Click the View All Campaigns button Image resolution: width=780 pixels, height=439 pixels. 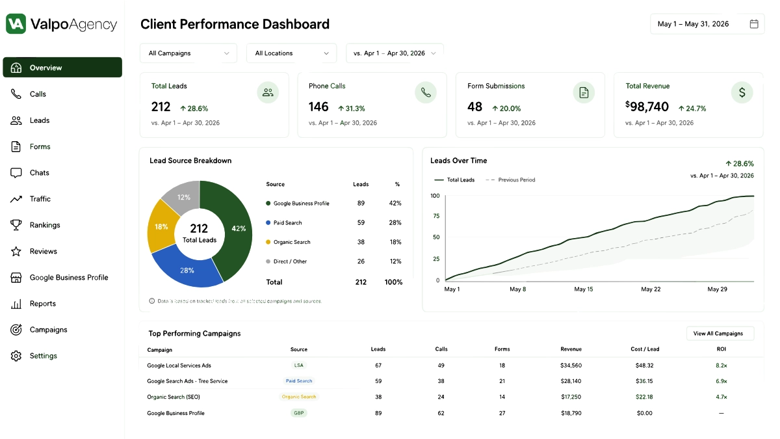coord(720,334)
